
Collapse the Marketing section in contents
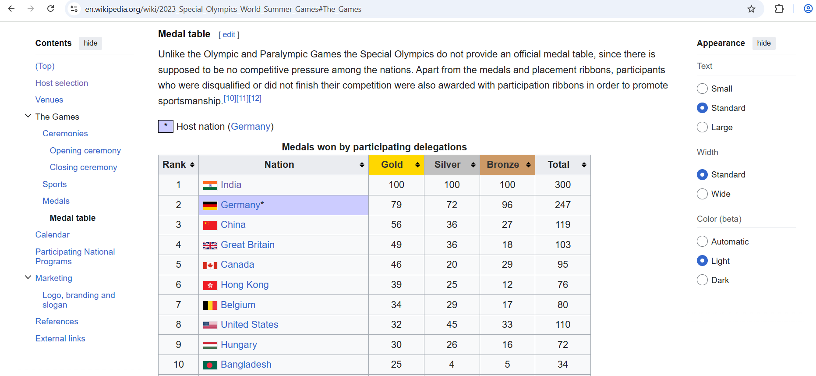tap(28, 277)
